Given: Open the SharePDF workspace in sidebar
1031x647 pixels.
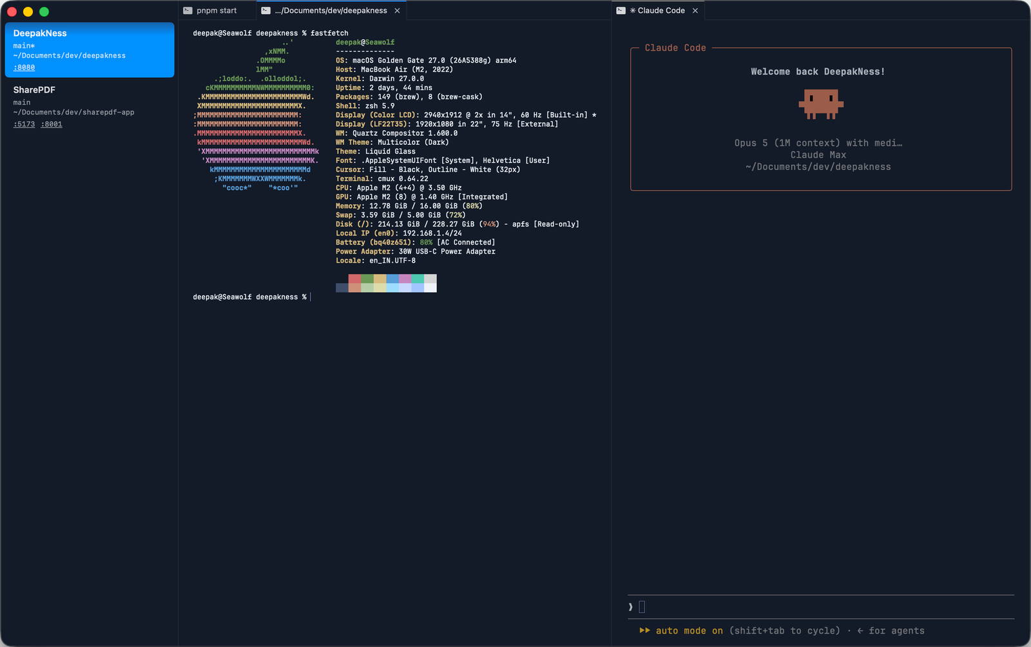Looking at the screenshot, I should pos(90,106).
